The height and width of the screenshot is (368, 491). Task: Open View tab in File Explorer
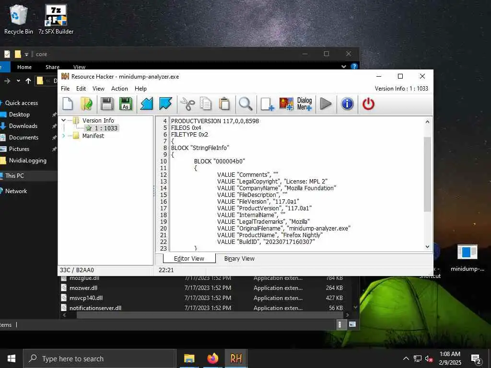(79, 67)
